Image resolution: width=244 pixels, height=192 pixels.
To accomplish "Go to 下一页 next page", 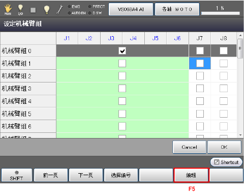I will [86, 175].
